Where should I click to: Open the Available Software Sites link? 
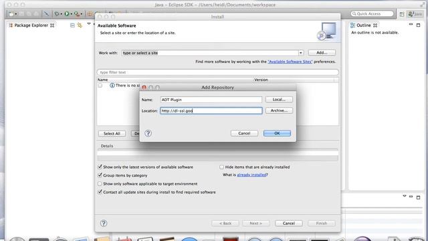(290, 62)
